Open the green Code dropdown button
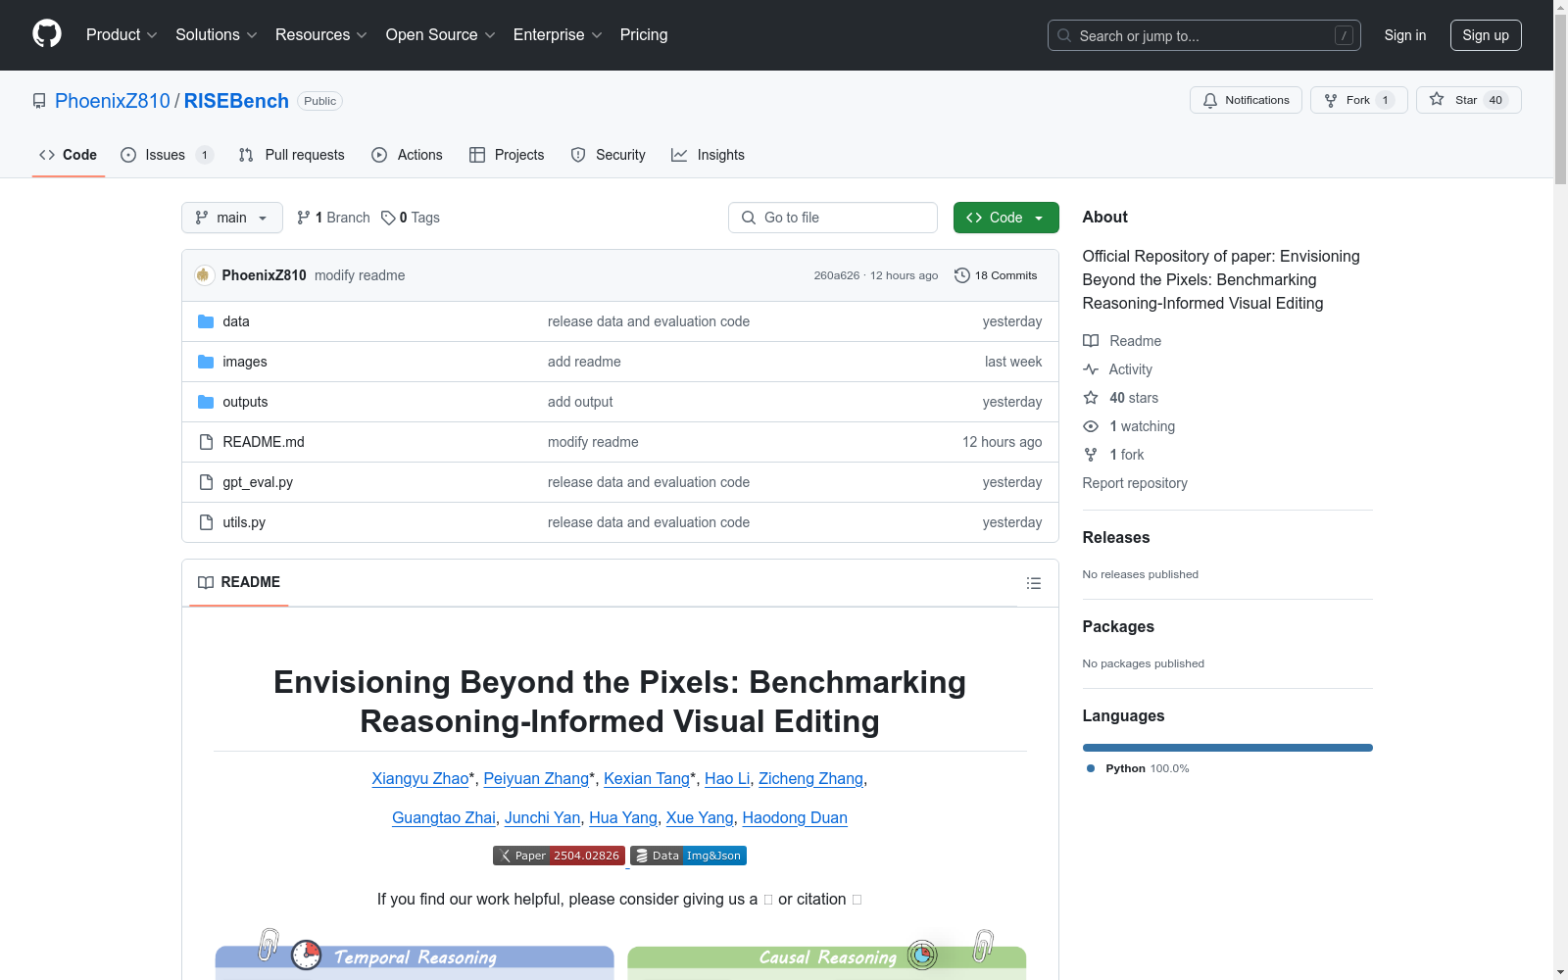Screen dimensions: 1568x980 click(x=1006, y=218)
